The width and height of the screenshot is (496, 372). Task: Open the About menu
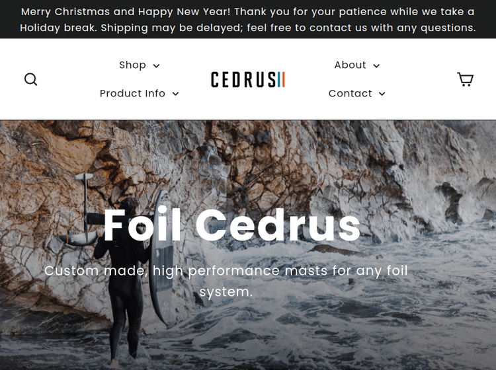click(357, 65)
